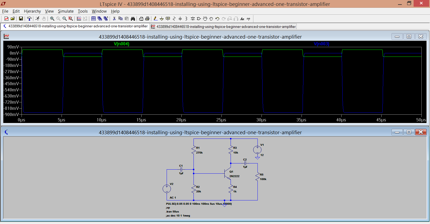Click Zoom to Fit crossed magnifier icon

[71, 18]
